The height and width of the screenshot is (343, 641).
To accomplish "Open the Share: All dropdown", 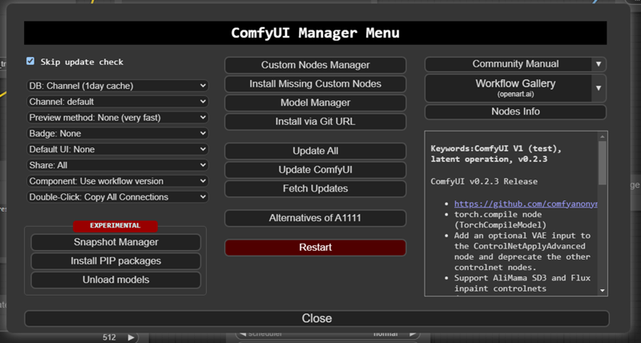I will coord(118,166).
